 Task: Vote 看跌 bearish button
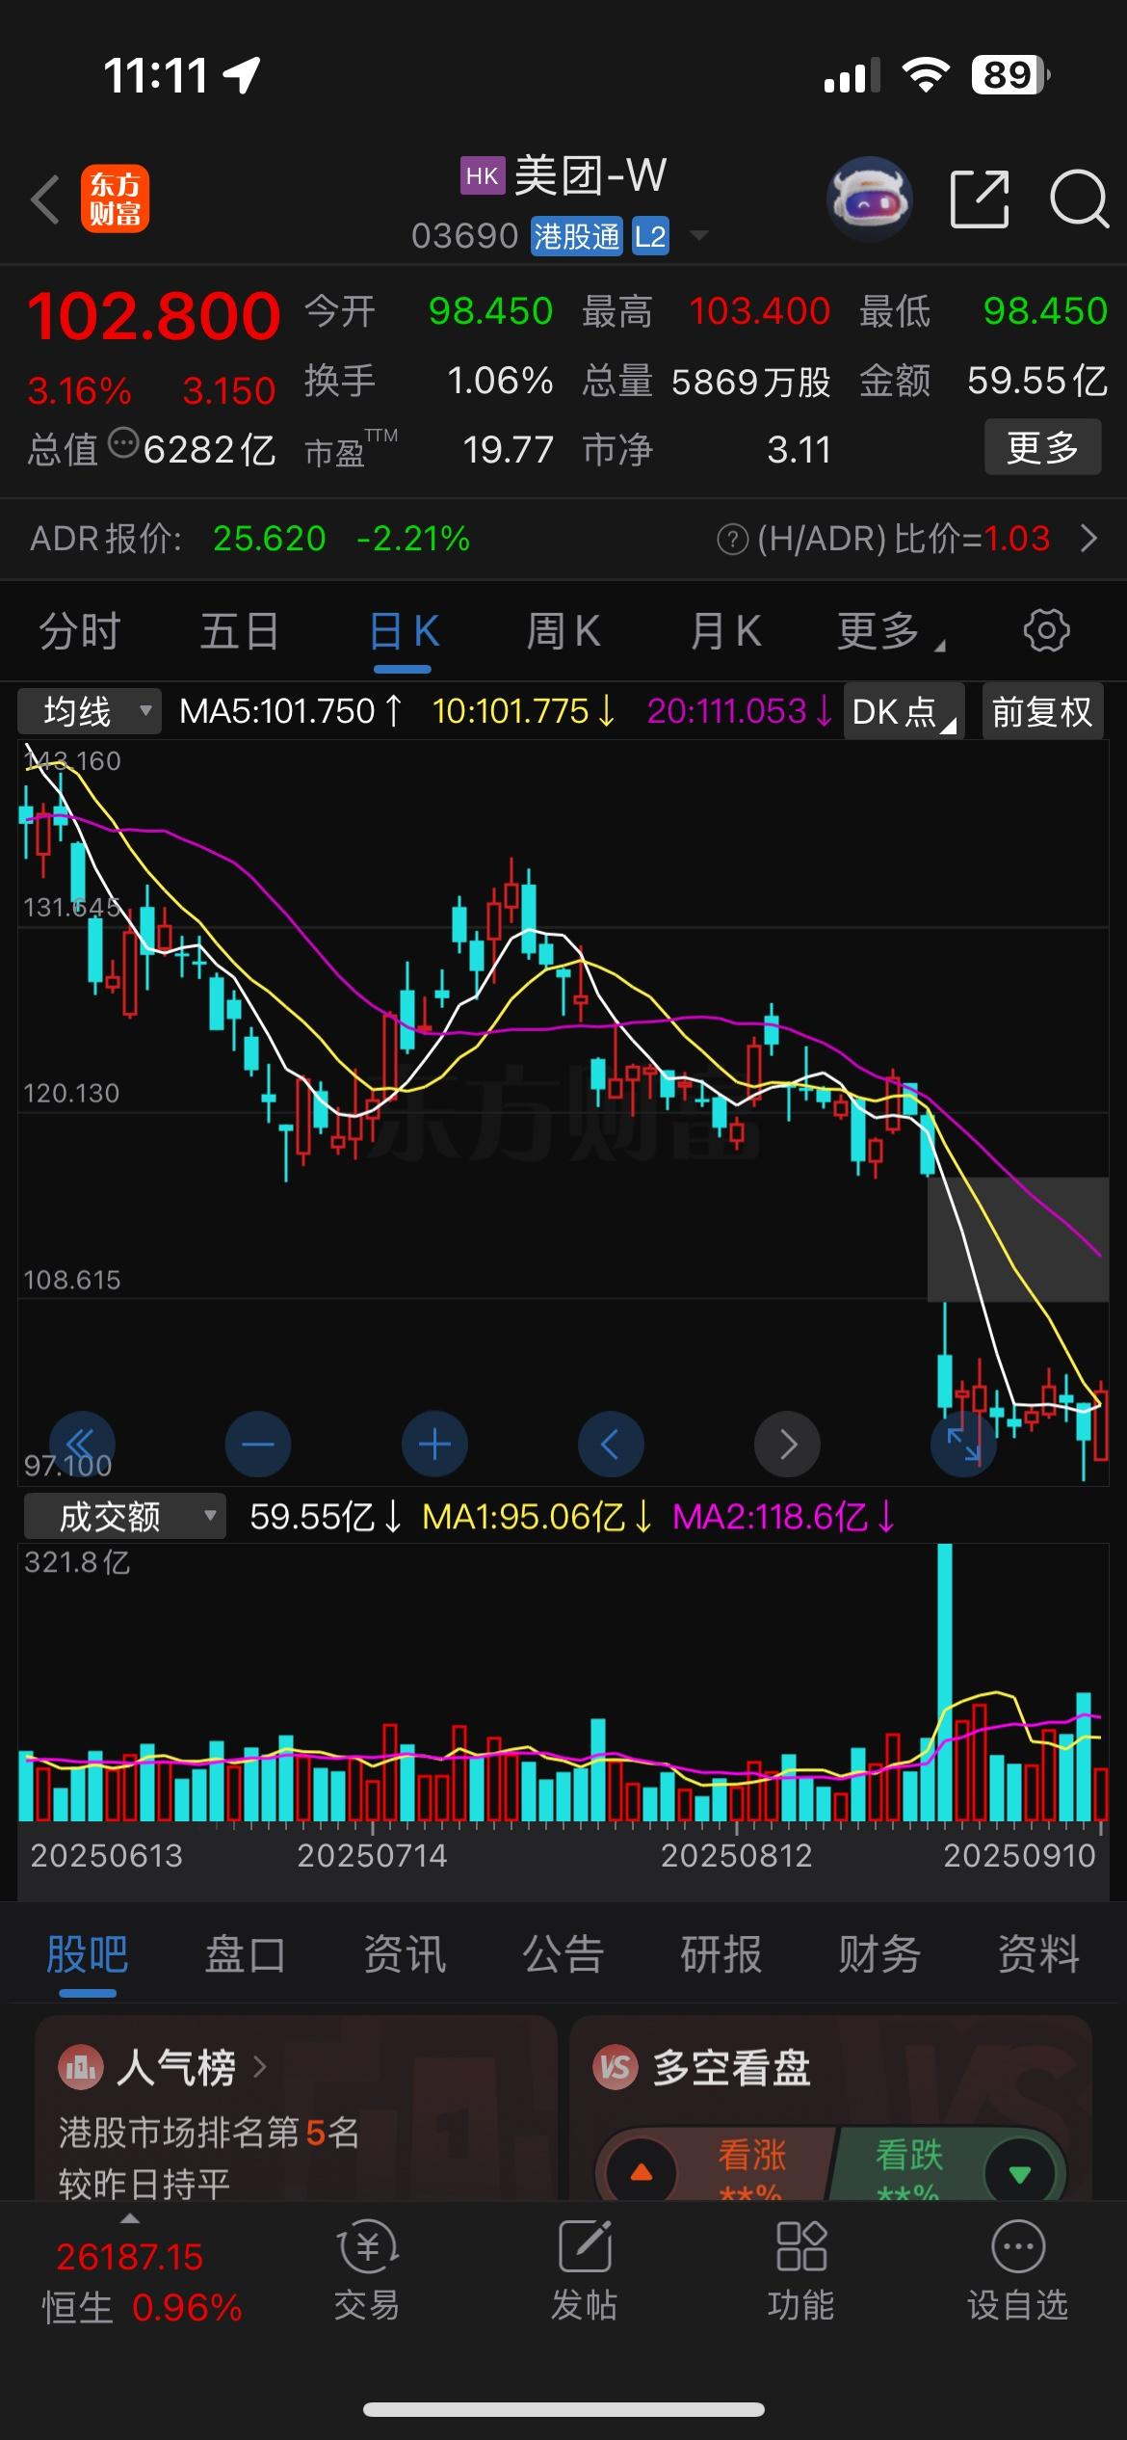click(x=948, y=2162)
